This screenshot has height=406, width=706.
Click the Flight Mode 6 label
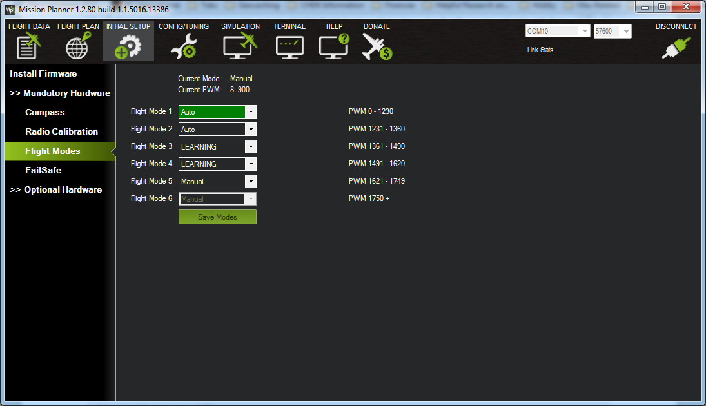152,198
